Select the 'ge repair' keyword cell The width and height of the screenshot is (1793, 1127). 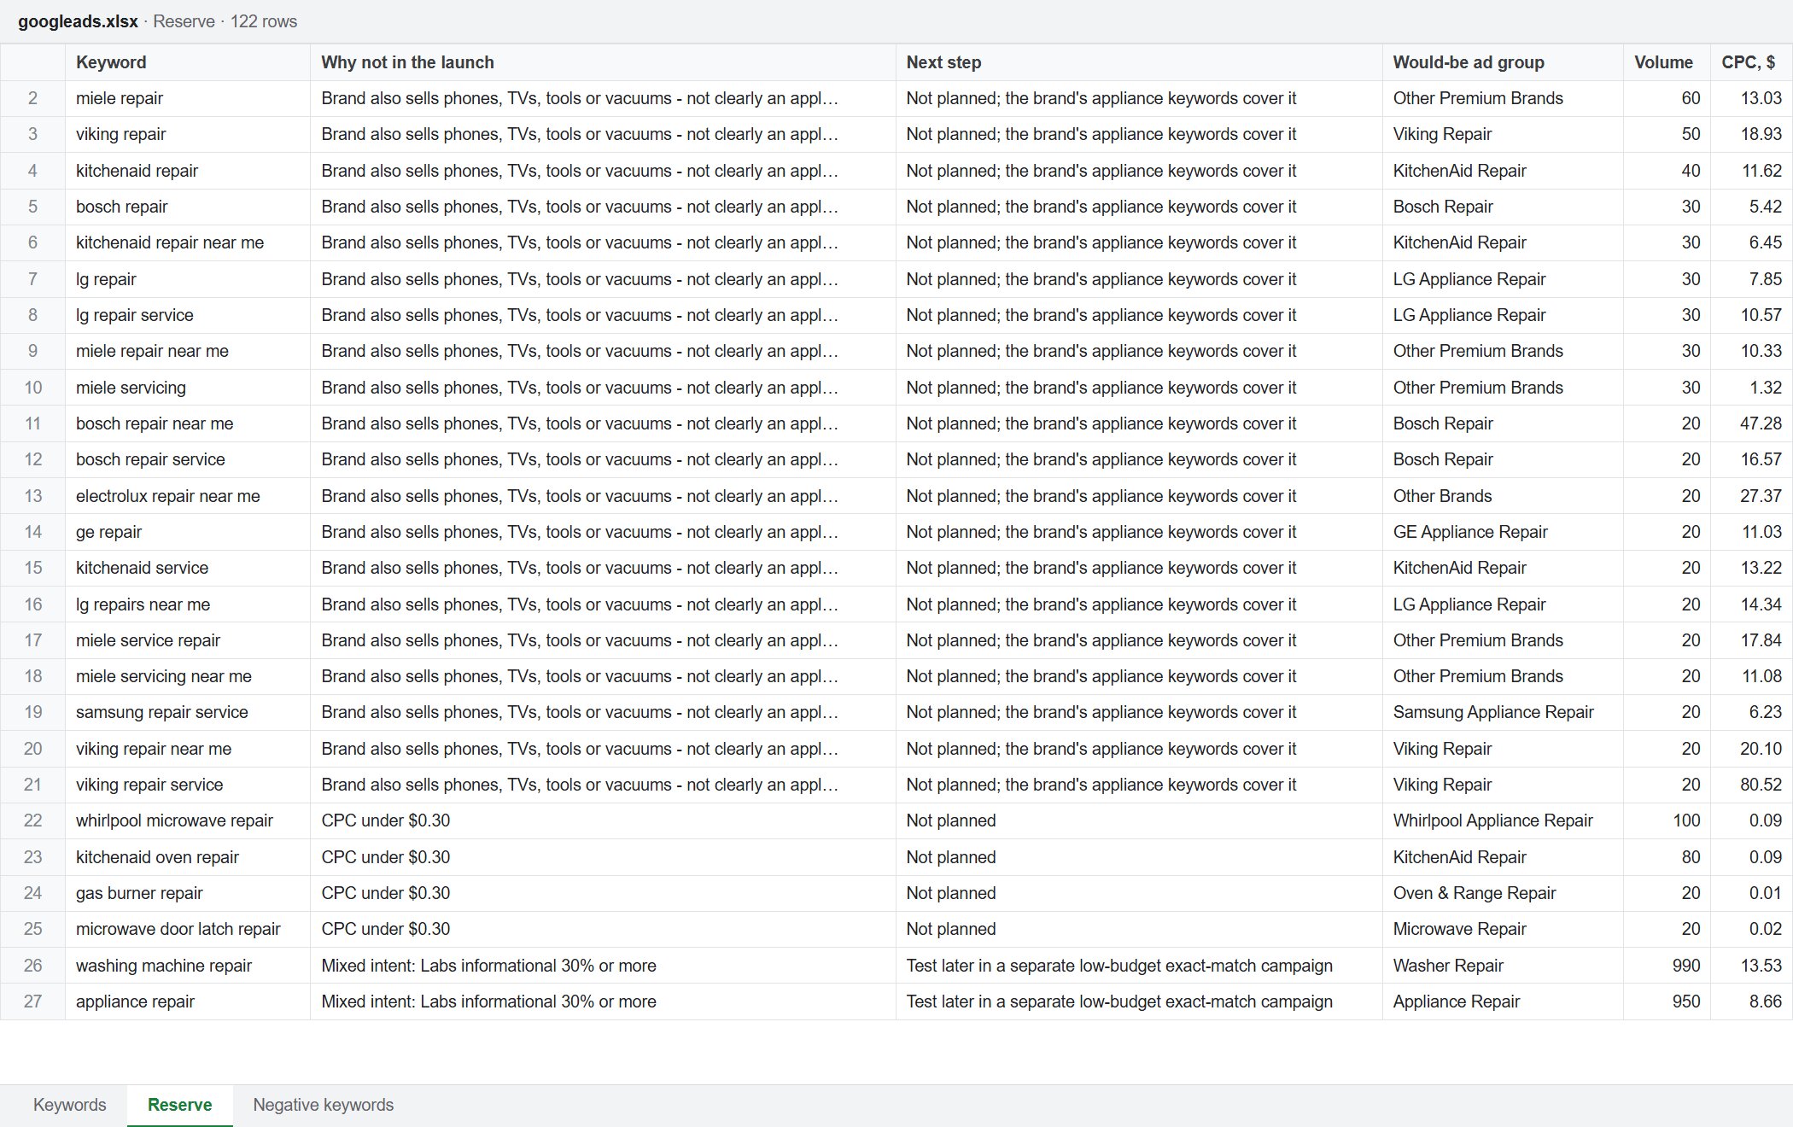(x=188, y=532)
